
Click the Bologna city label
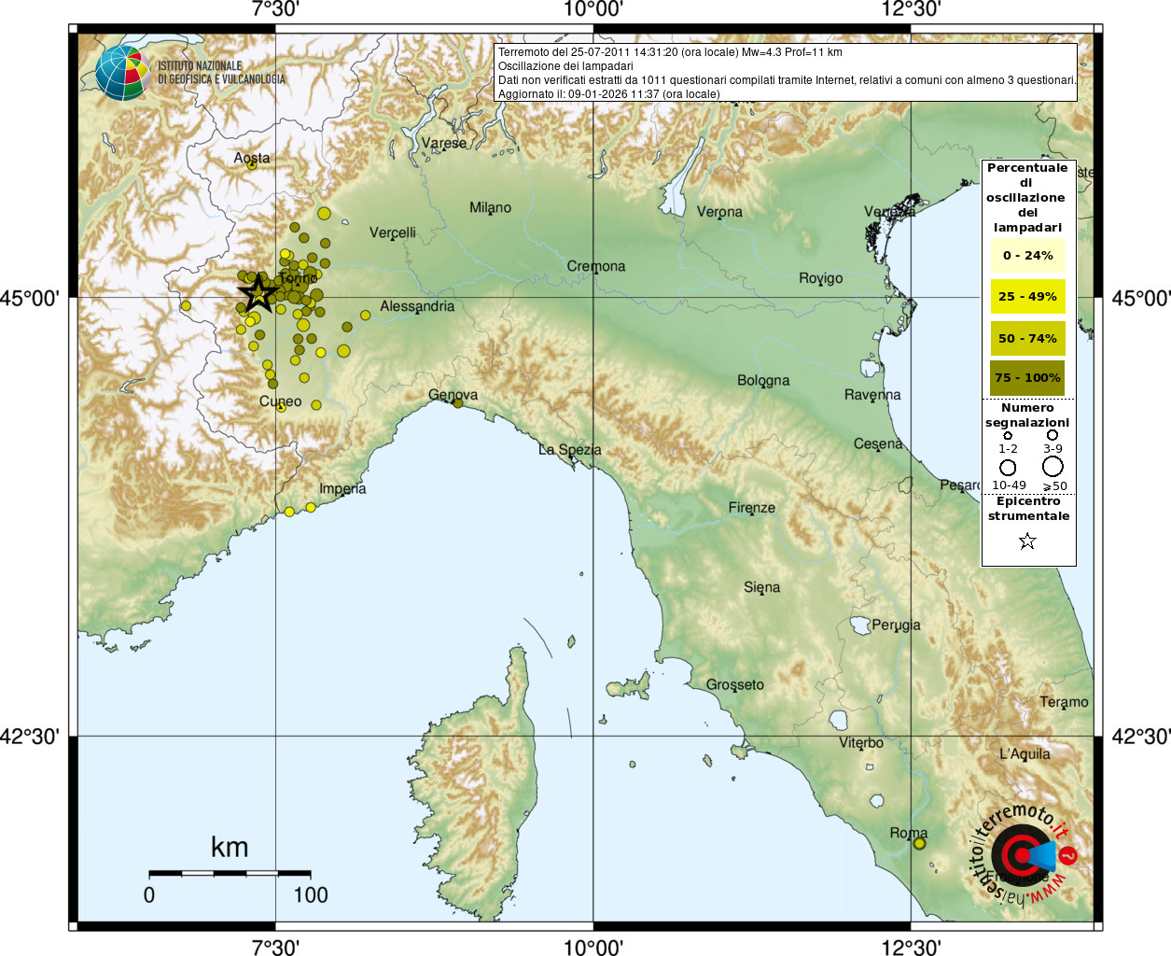click(763, 380)
